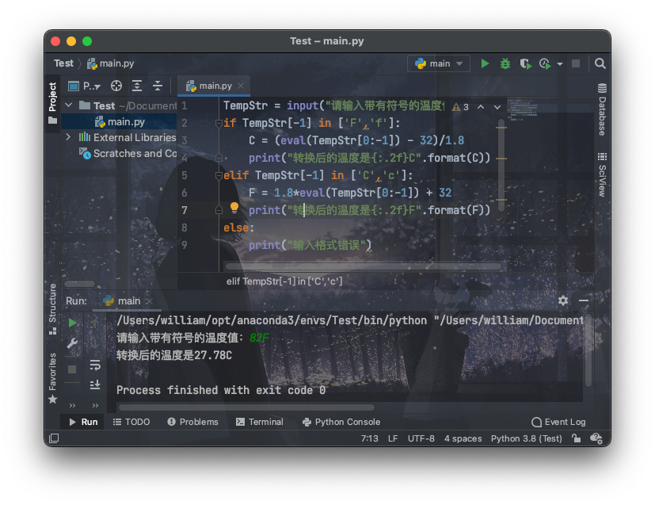Start debugging with the bug icon

(x=505, y=63)
